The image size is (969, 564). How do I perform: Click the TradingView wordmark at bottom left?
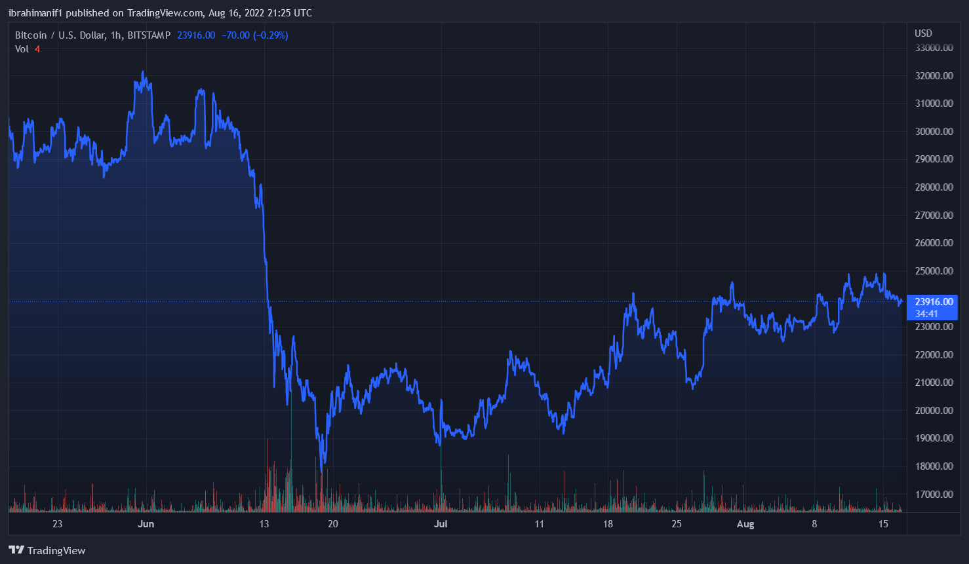pyautogui.click(x=56, y=551)
